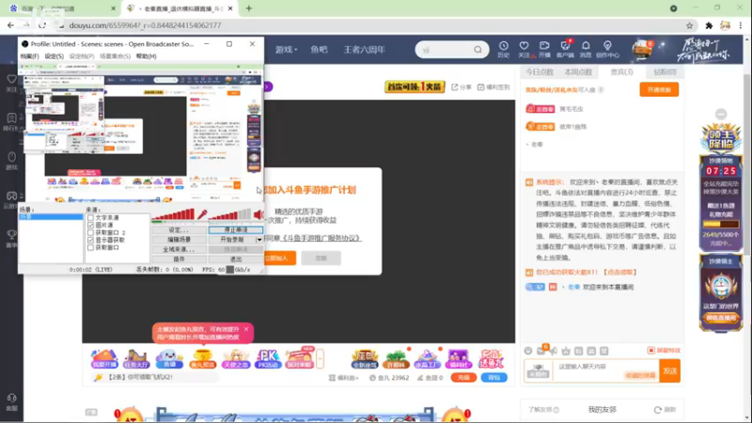Image resolution: width=752 pixels, height=423 pixels.
Task: Open 任务大厅 icon below player
Action: (136, 358)
